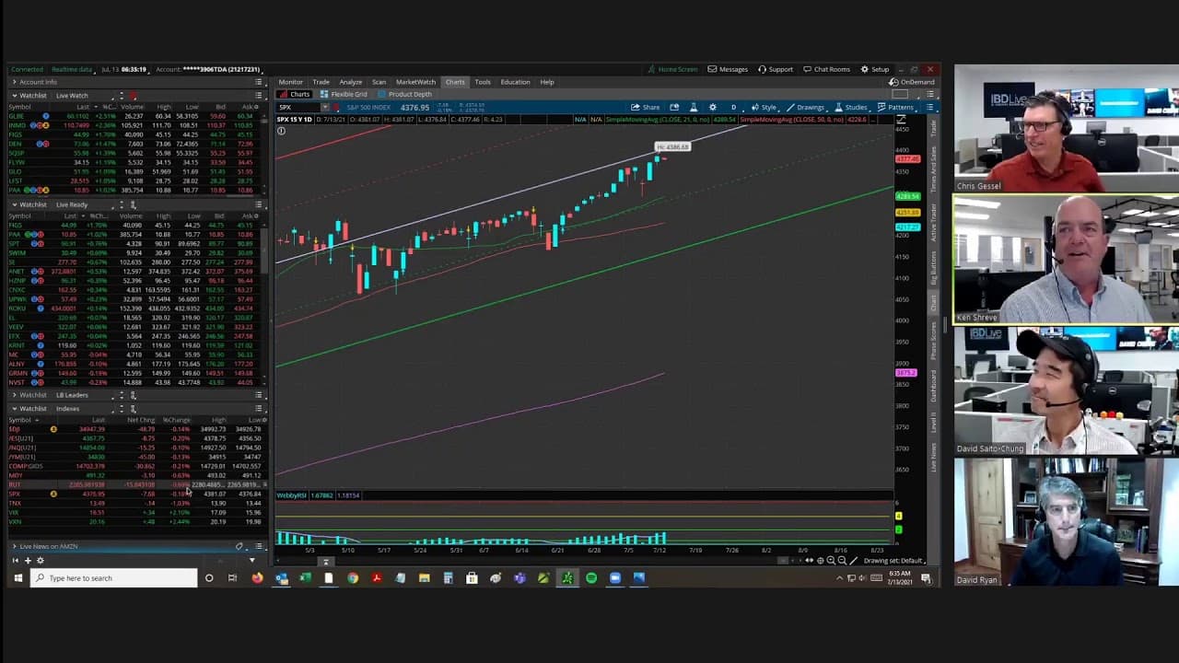The image size is (1179, 663).
Task: Expand the Account Info panel
Action: (x=14, y=82)
